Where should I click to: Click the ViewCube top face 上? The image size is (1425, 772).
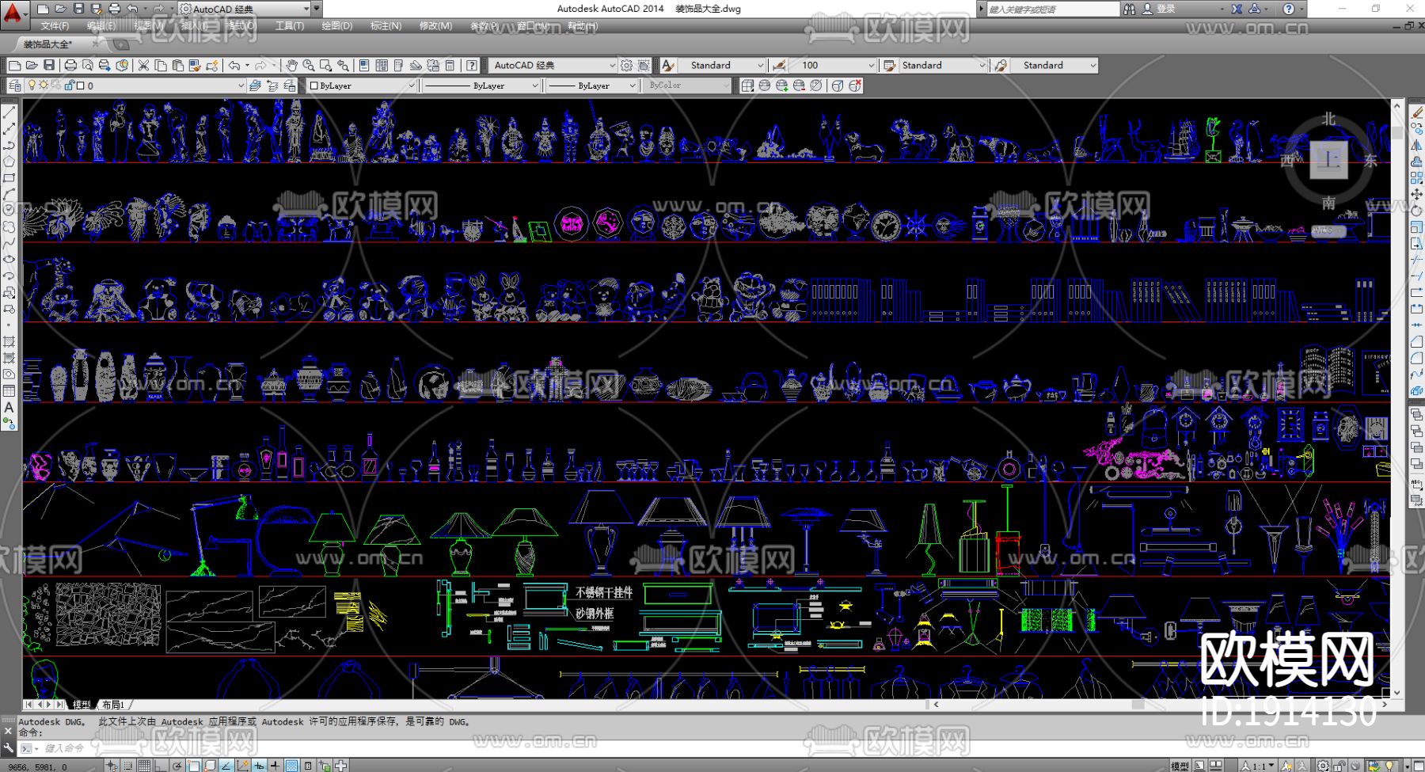(x=1330, y=161)
